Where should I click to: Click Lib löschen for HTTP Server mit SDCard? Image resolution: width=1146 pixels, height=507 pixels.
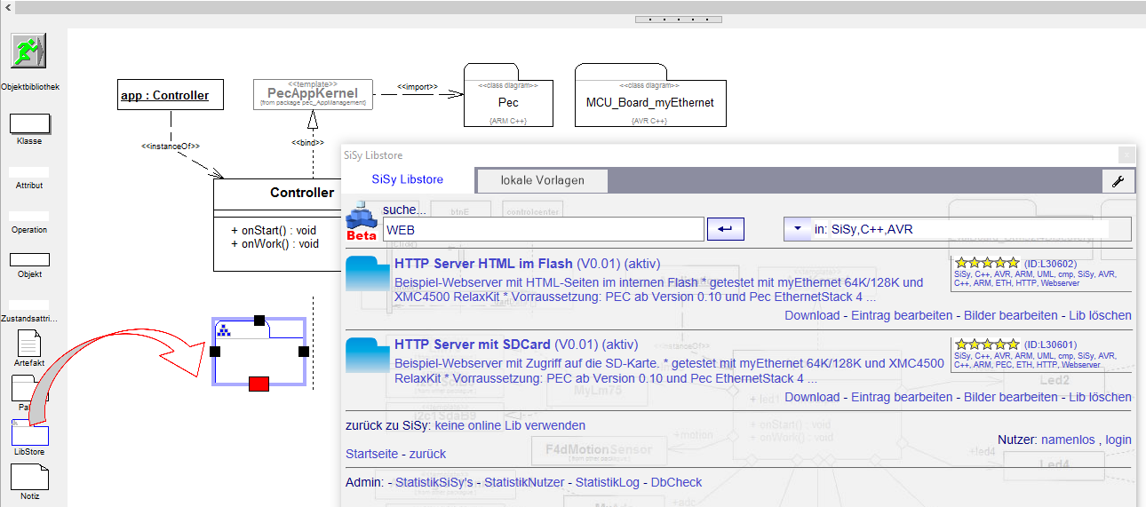[x=1100, y=397]
